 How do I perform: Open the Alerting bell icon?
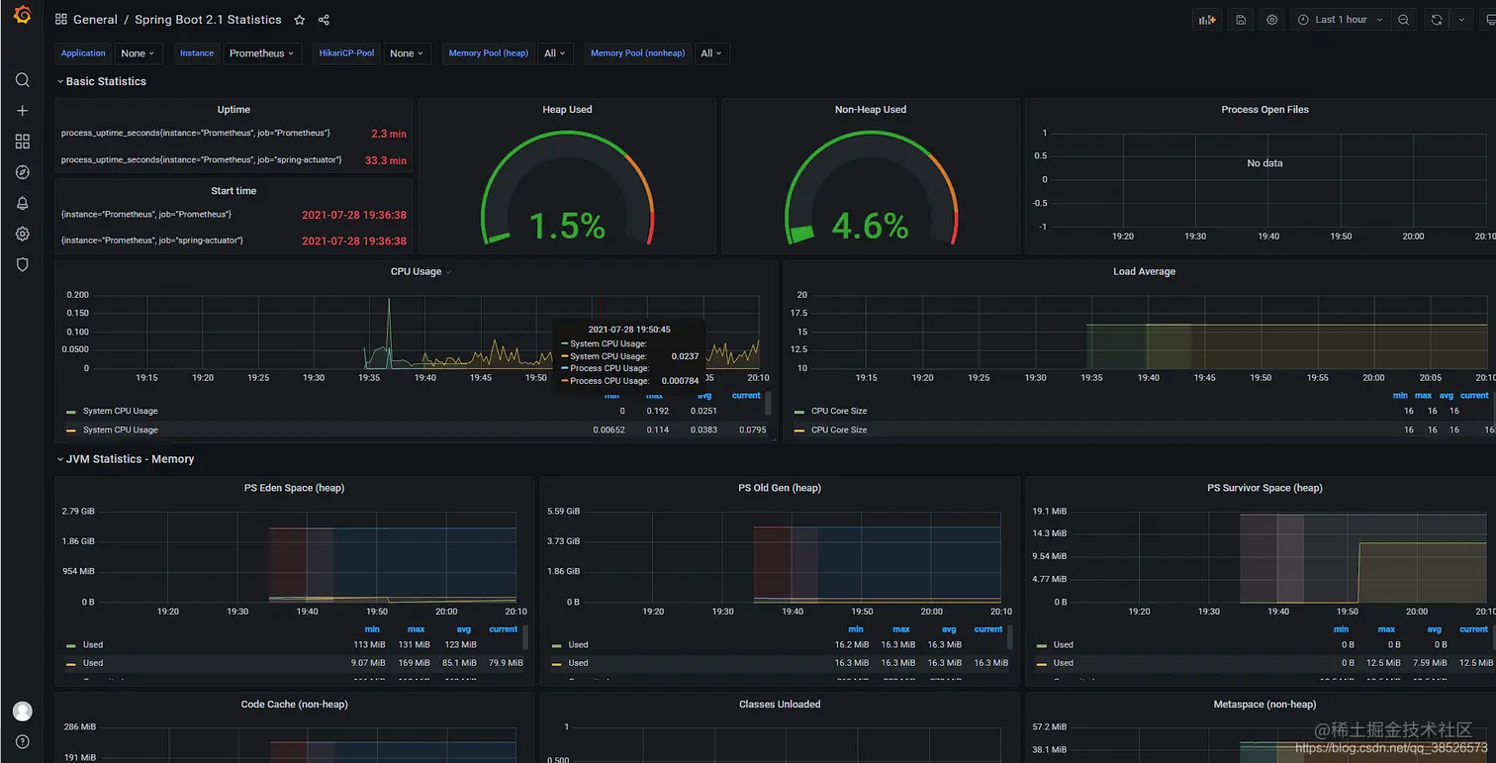[22, 203]
